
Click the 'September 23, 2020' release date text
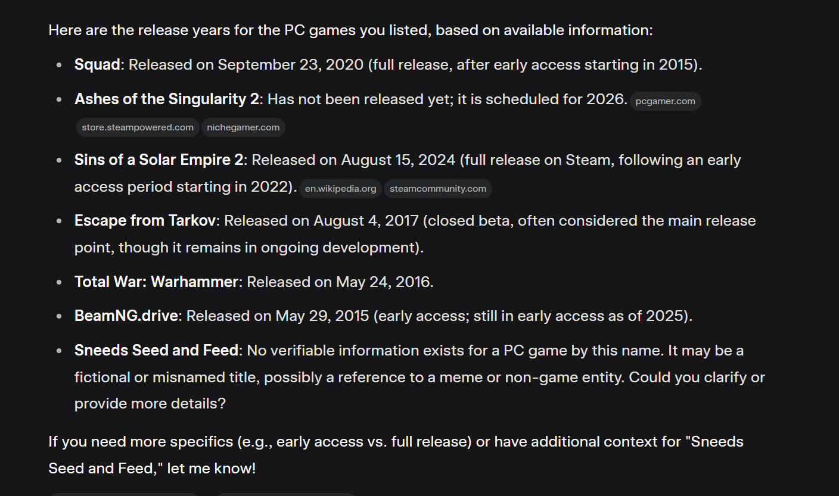[x=291, y=64]
